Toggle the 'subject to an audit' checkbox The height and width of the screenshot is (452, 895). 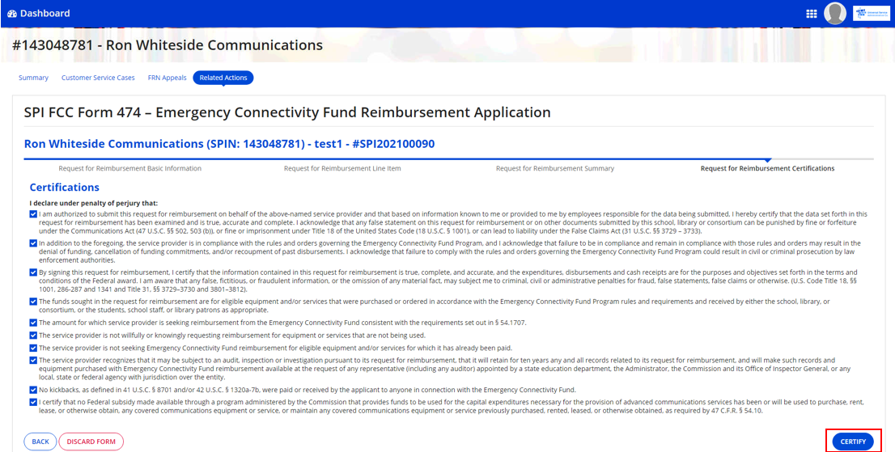[x=33, y=361]
